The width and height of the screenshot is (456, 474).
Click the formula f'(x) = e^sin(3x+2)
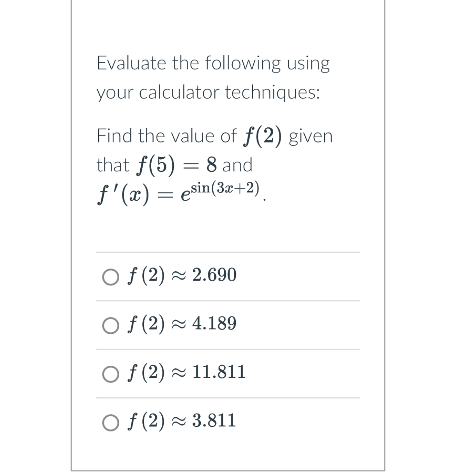pos(181,193)
